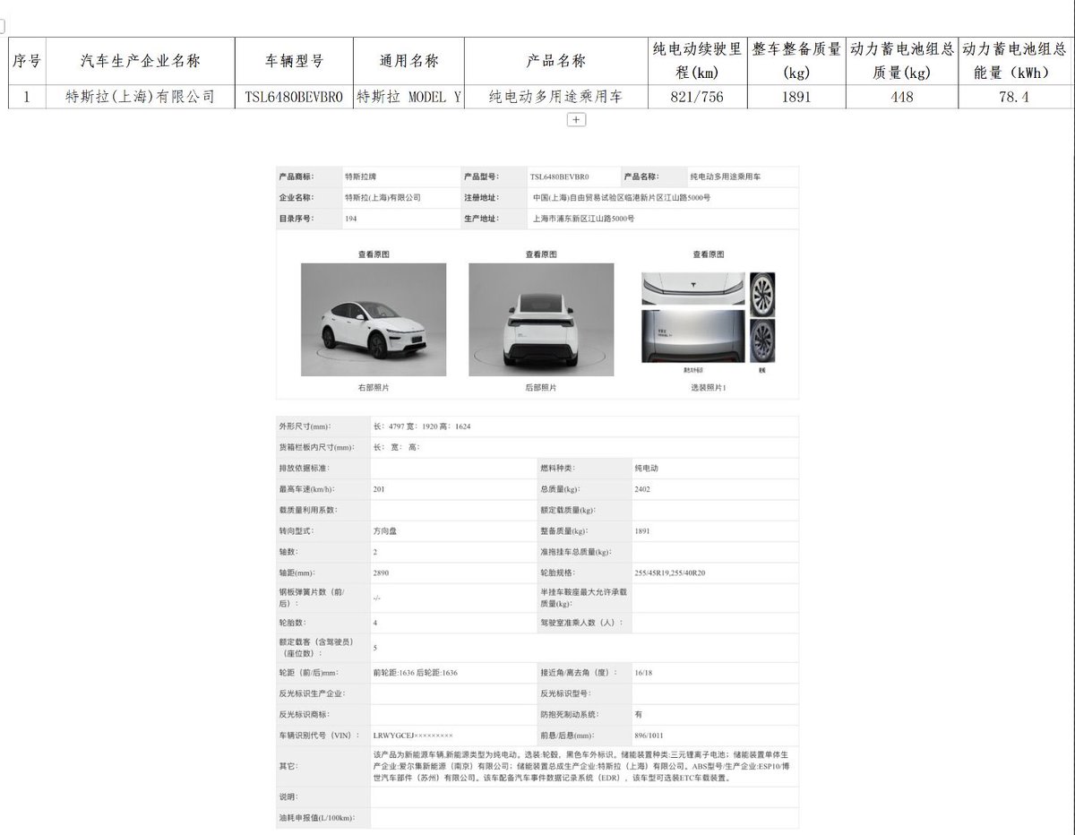Image resolution: width=1075 pixels, height=835 pixels.
Task: Click the rear view car photo
Action: pos(541,319)
